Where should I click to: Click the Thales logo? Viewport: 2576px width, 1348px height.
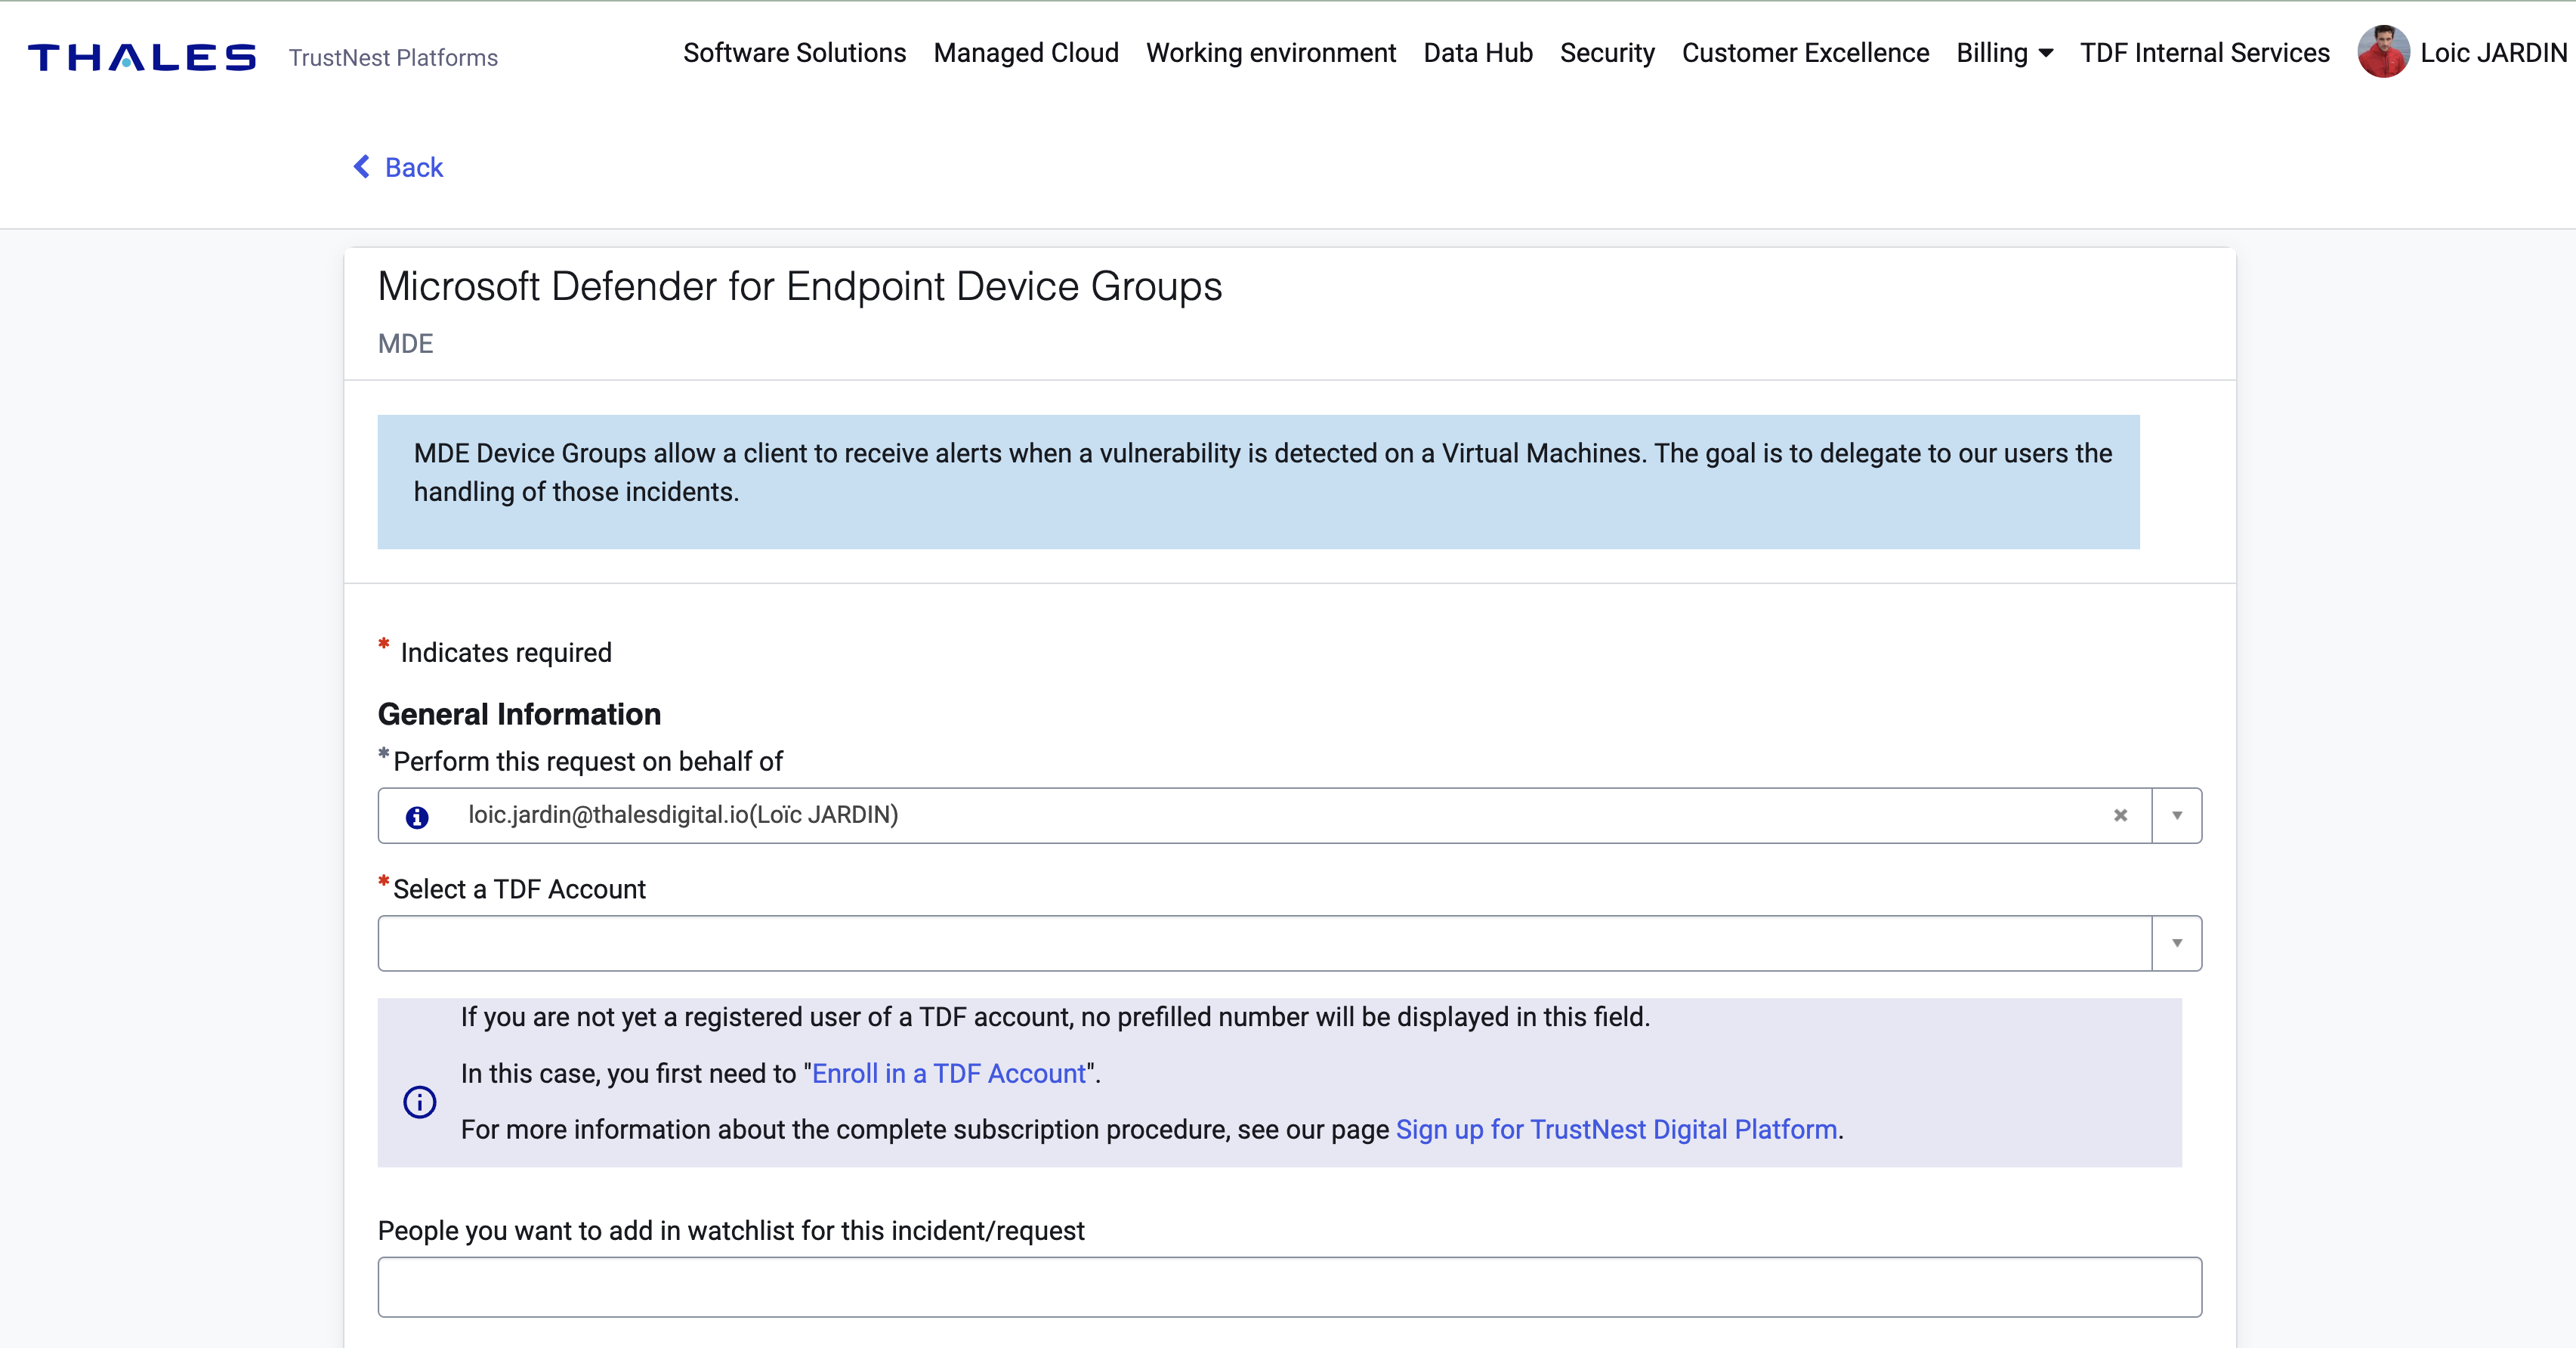click(142, 57)
